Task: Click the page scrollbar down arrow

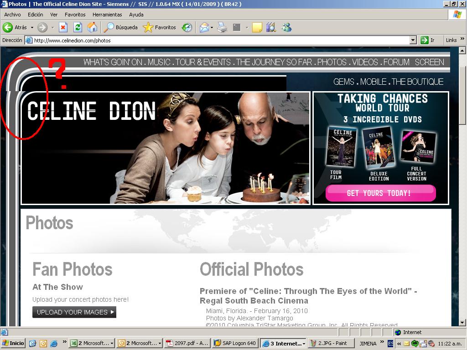Action: pyautogui.click(x=462, y=322)
